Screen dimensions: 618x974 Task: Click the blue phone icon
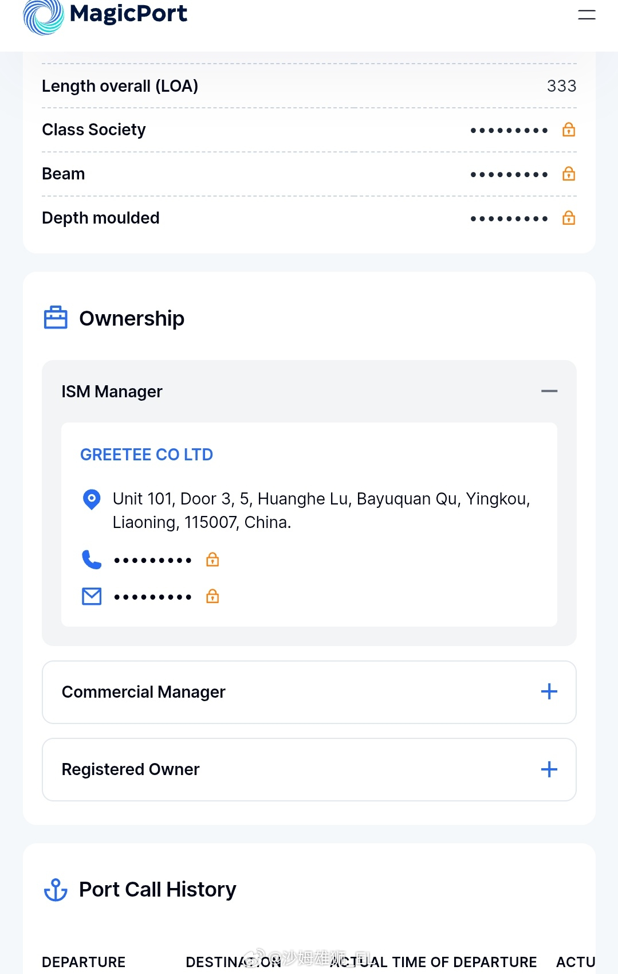click(92, 560)
